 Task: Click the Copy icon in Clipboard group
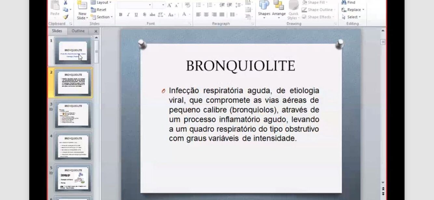65,10
